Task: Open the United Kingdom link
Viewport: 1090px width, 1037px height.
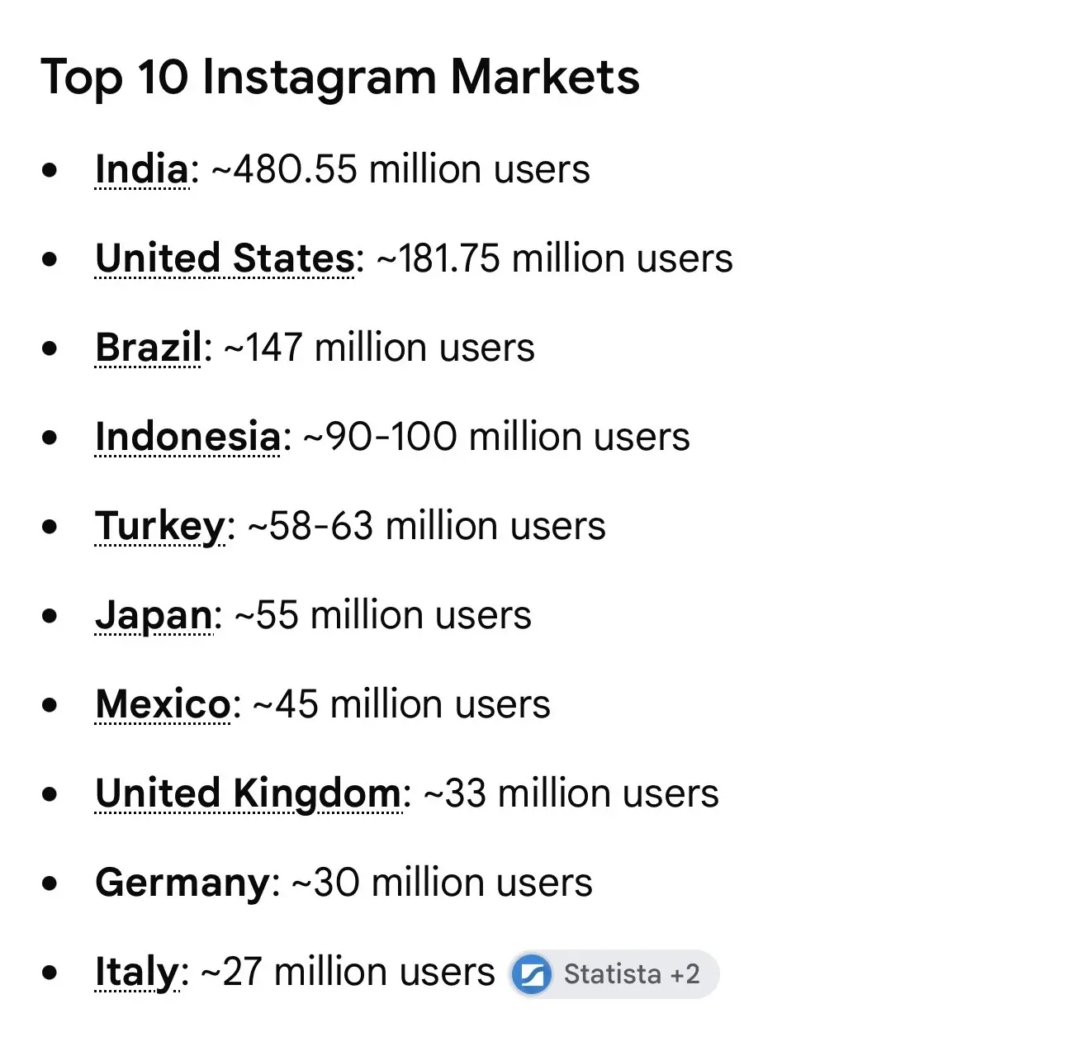Action: [249, 794]
